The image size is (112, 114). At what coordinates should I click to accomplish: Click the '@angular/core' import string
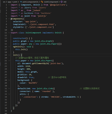tap(58, 5)
